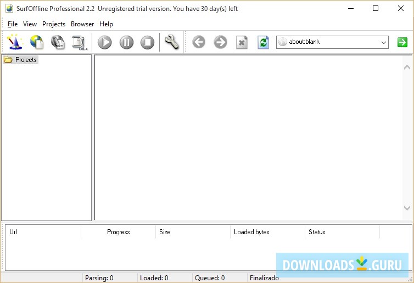Click the Finalizado status text

click(264, 278)
